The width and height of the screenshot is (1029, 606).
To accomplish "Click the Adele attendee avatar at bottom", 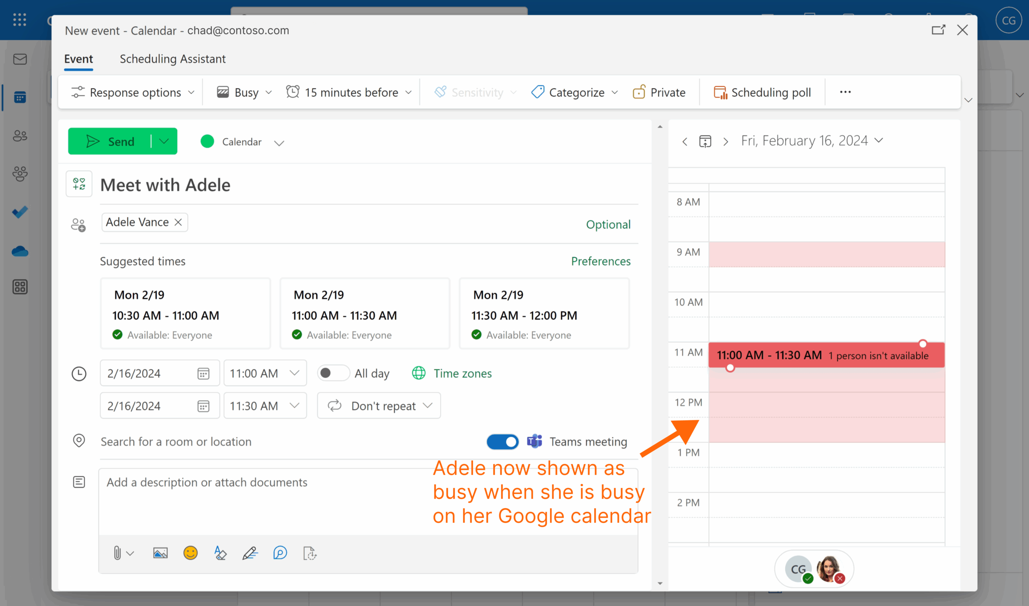I will (829, 569).
